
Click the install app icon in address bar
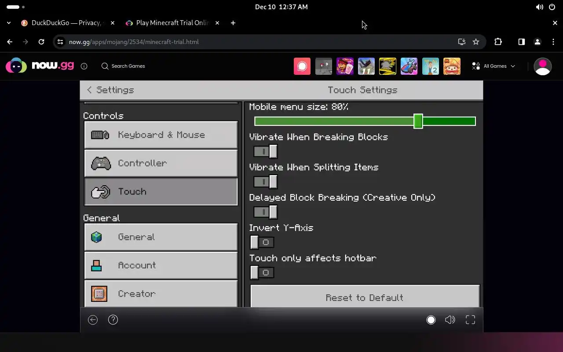click(x=461, y=42)
